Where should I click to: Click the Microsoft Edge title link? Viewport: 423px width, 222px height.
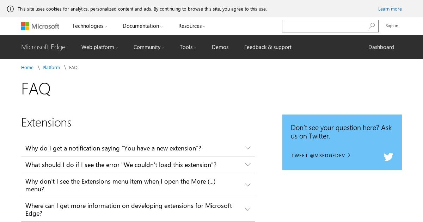tap(43, 47)
